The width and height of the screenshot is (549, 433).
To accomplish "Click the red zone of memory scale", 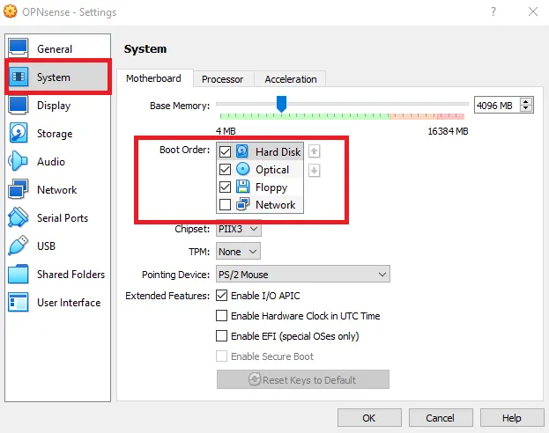I will pos(449,116).
